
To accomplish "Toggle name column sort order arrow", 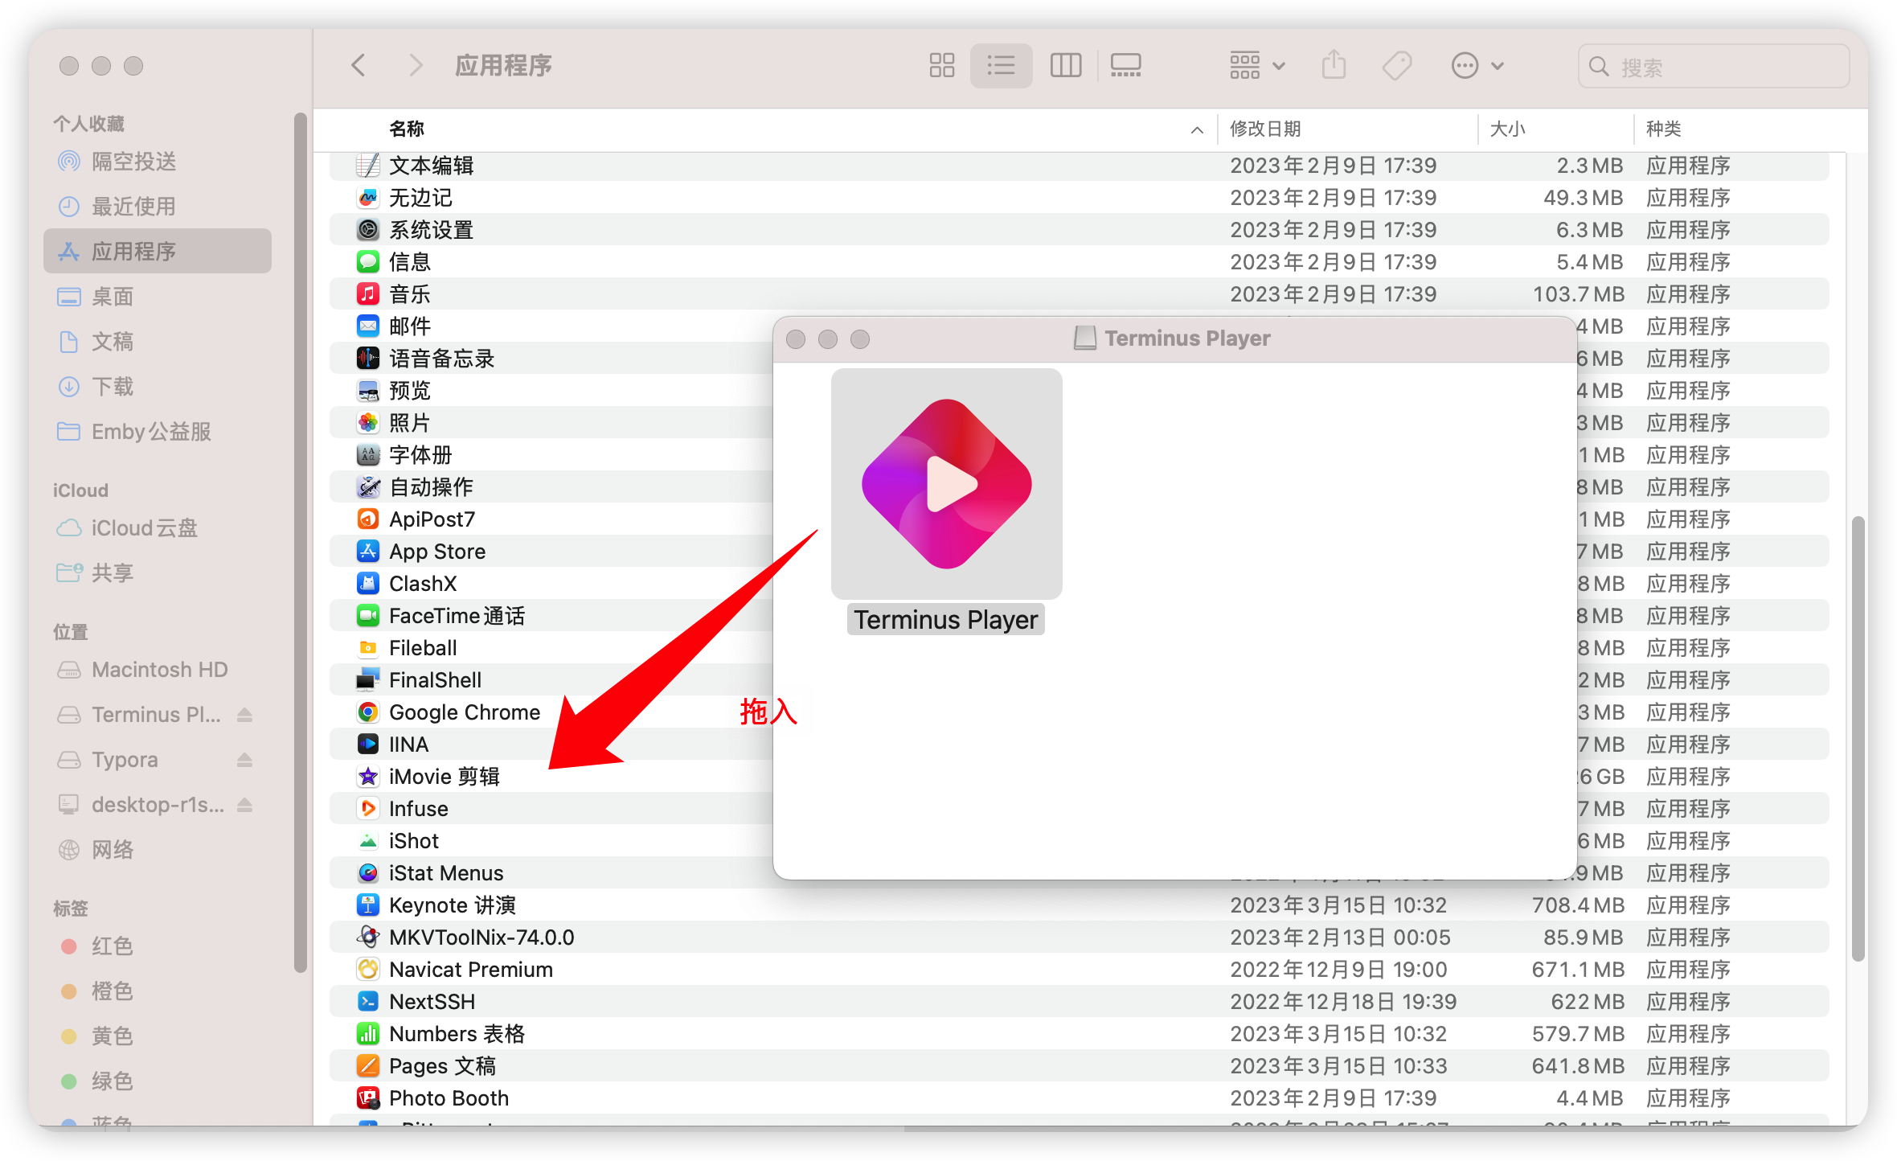I will pyautogui.click(x=1197, y=129).
